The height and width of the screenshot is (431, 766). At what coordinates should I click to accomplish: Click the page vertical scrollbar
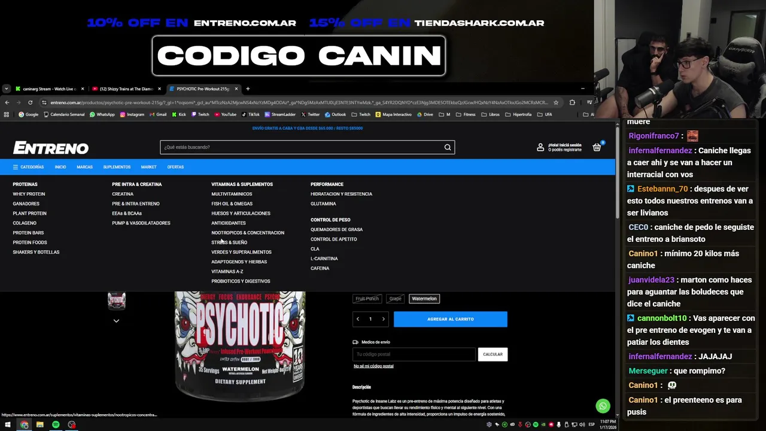point(617,172)
